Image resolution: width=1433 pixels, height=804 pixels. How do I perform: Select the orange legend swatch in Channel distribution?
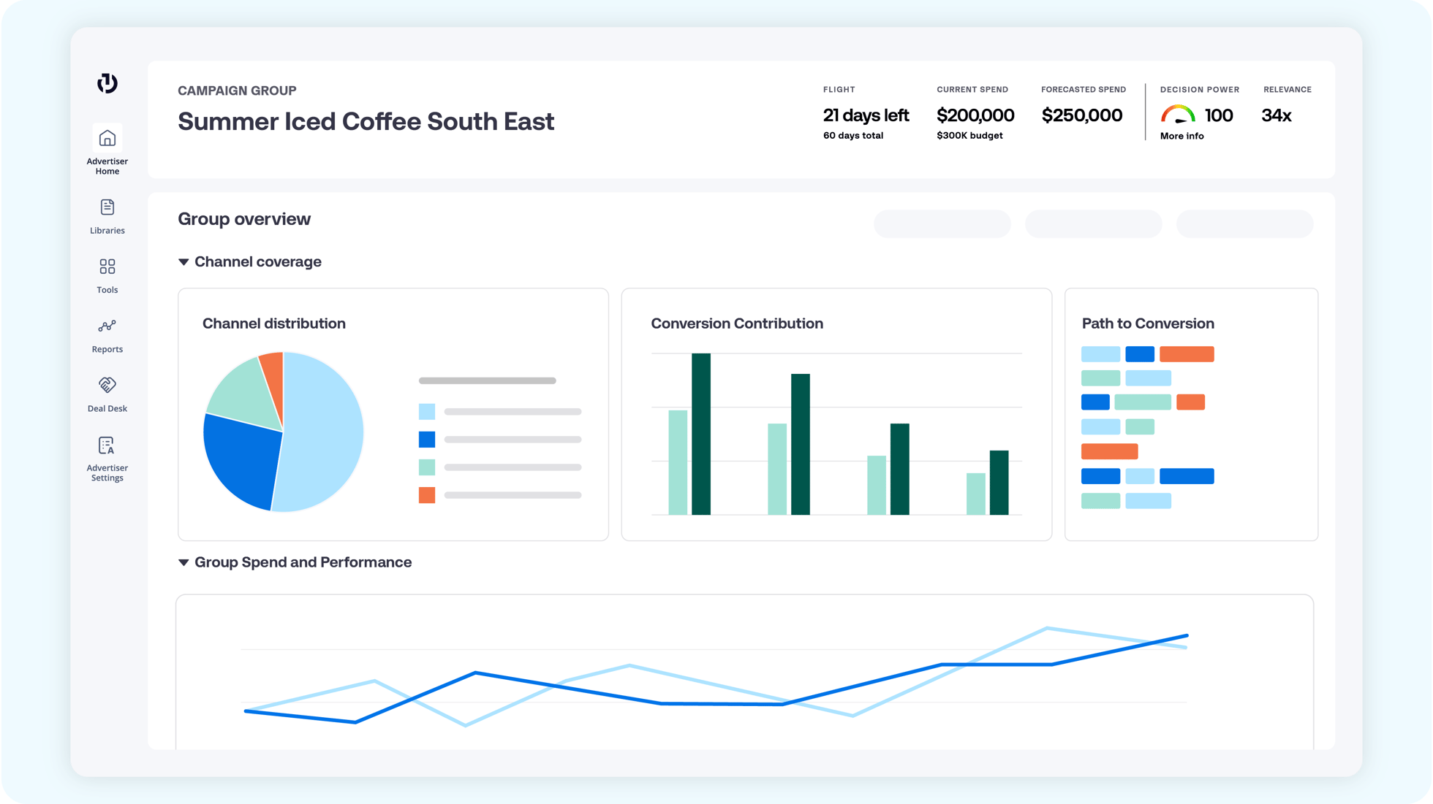coord(426,494)
